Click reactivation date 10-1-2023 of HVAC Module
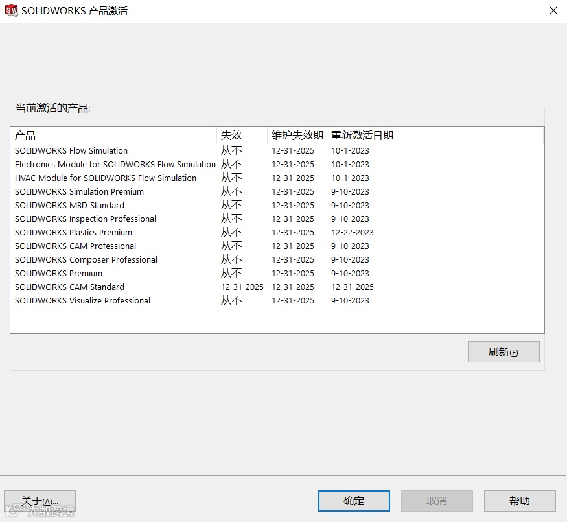 click(x=350, y=178)
